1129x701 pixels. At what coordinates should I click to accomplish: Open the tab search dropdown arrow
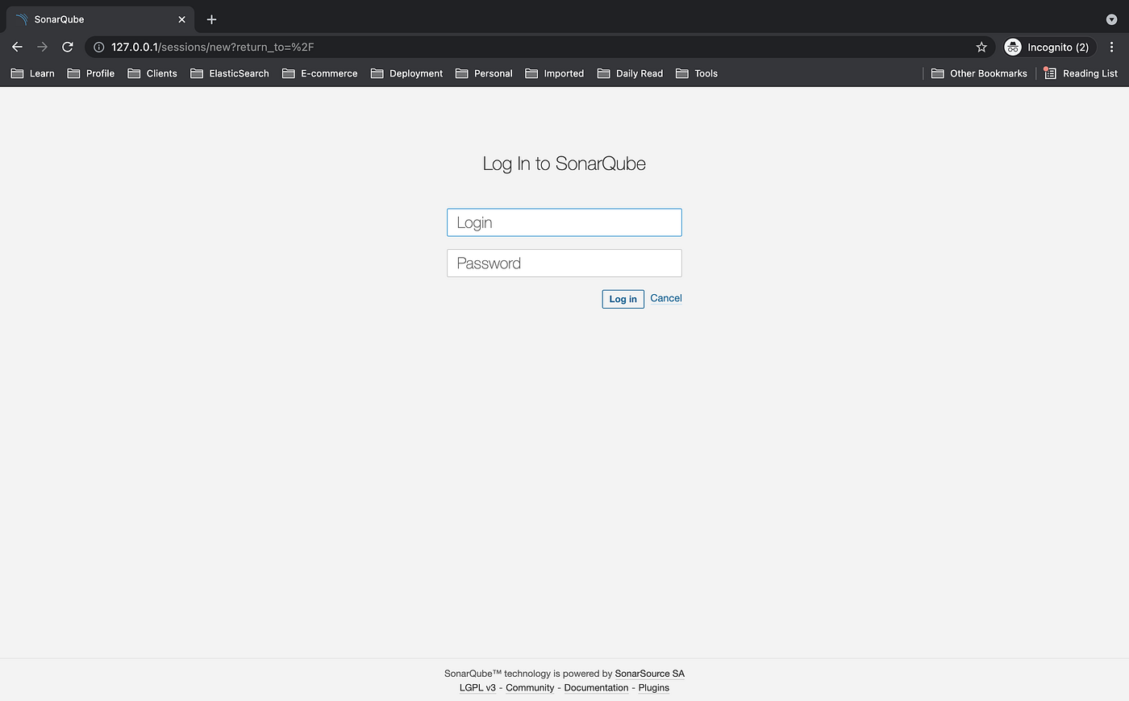[x=1111, y=19]
